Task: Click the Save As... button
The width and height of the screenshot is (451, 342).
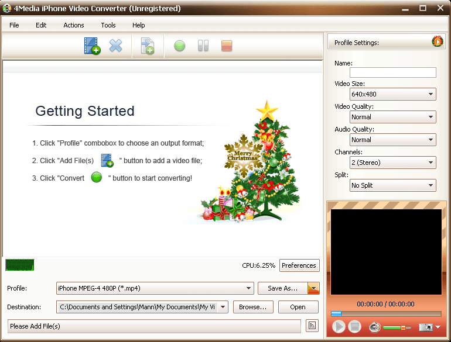Action: point(283,288)
